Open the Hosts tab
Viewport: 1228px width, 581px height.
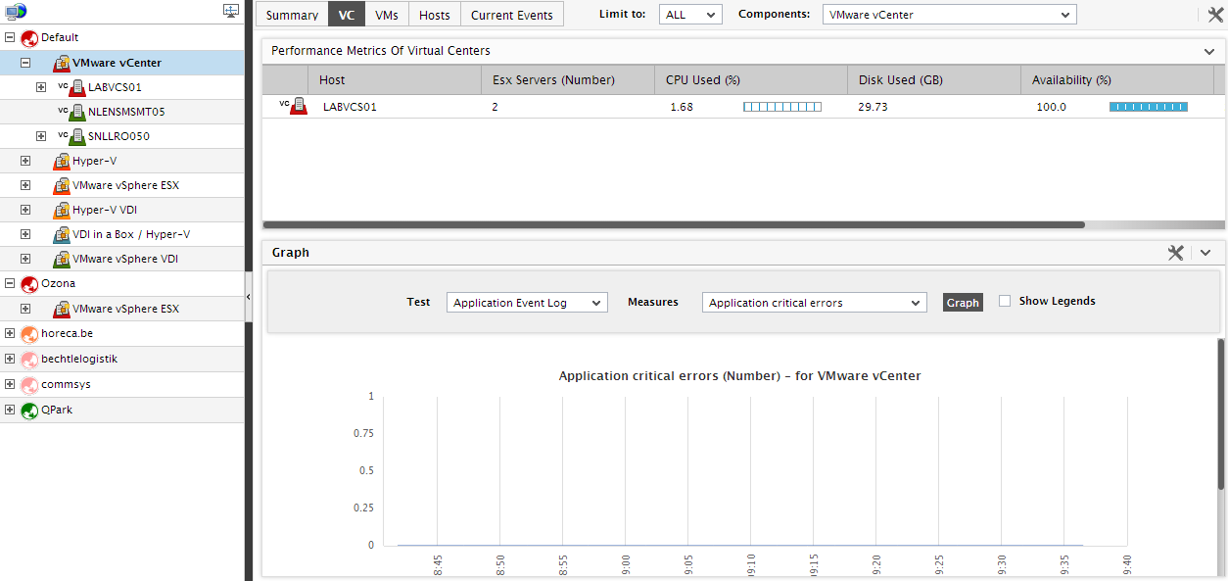[x=435, y=15]
